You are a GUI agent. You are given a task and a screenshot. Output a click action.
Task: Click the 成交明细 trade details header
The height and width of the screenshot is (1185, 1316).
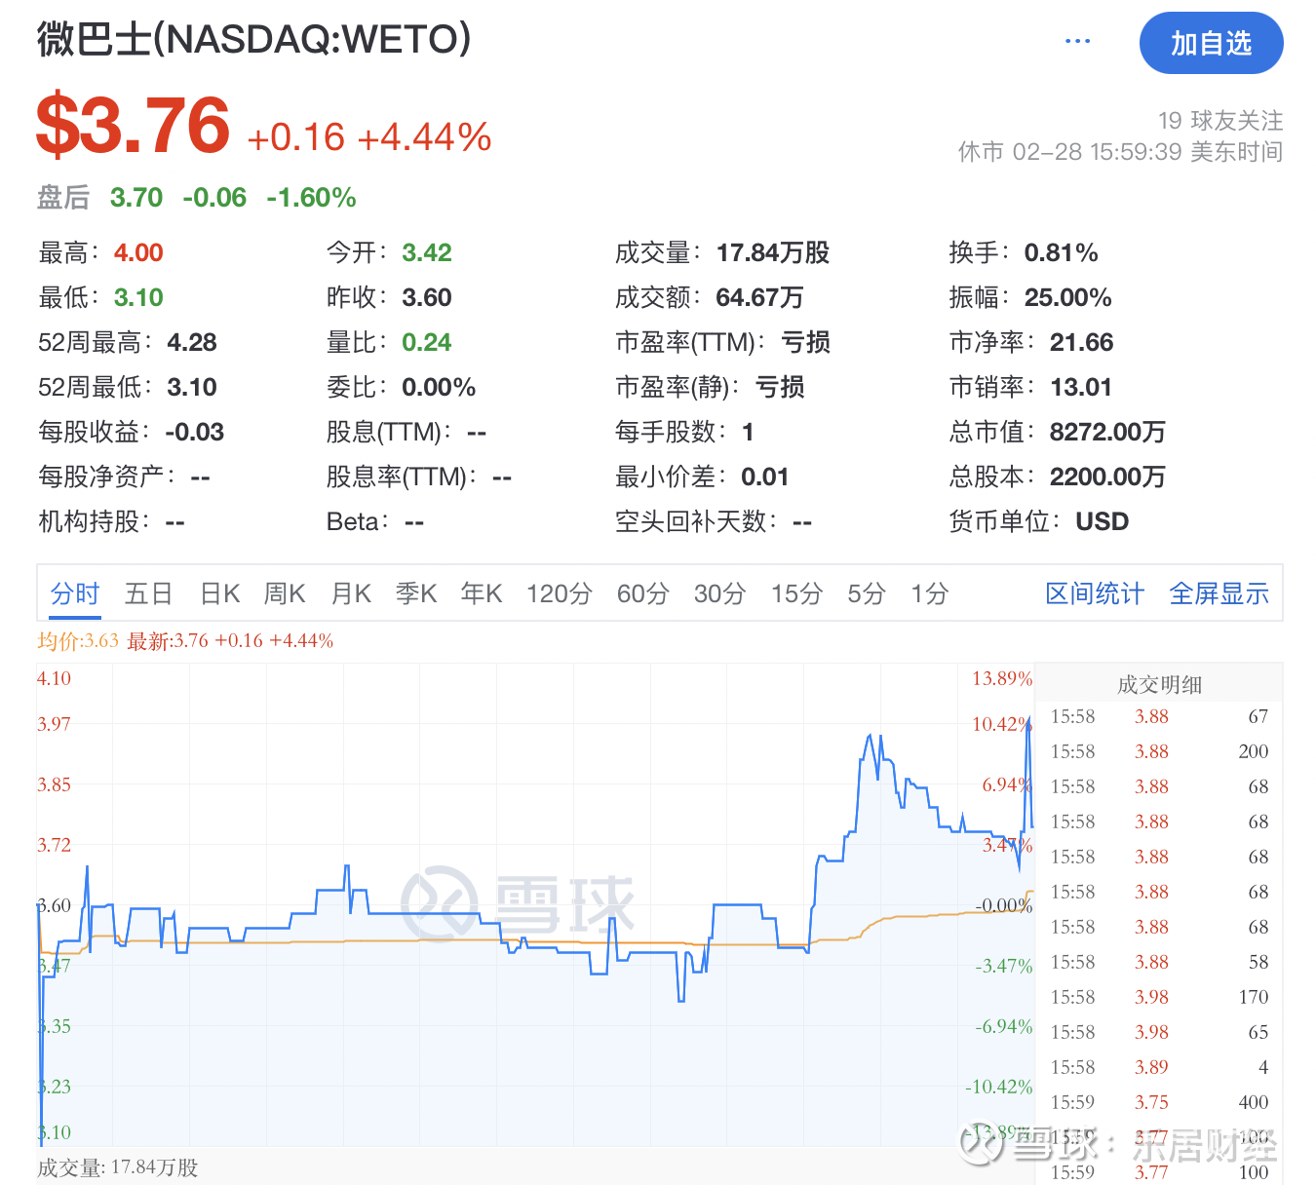coord(1159,685)
